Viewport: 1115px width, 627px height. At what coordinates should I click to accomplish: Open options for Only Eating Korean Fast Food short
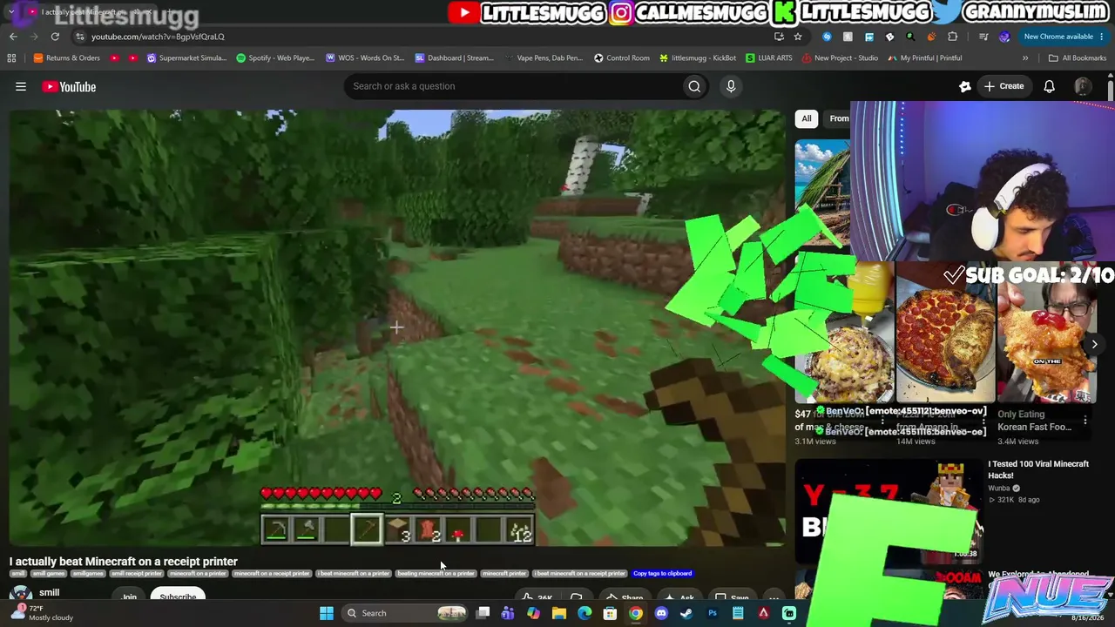1085,421
